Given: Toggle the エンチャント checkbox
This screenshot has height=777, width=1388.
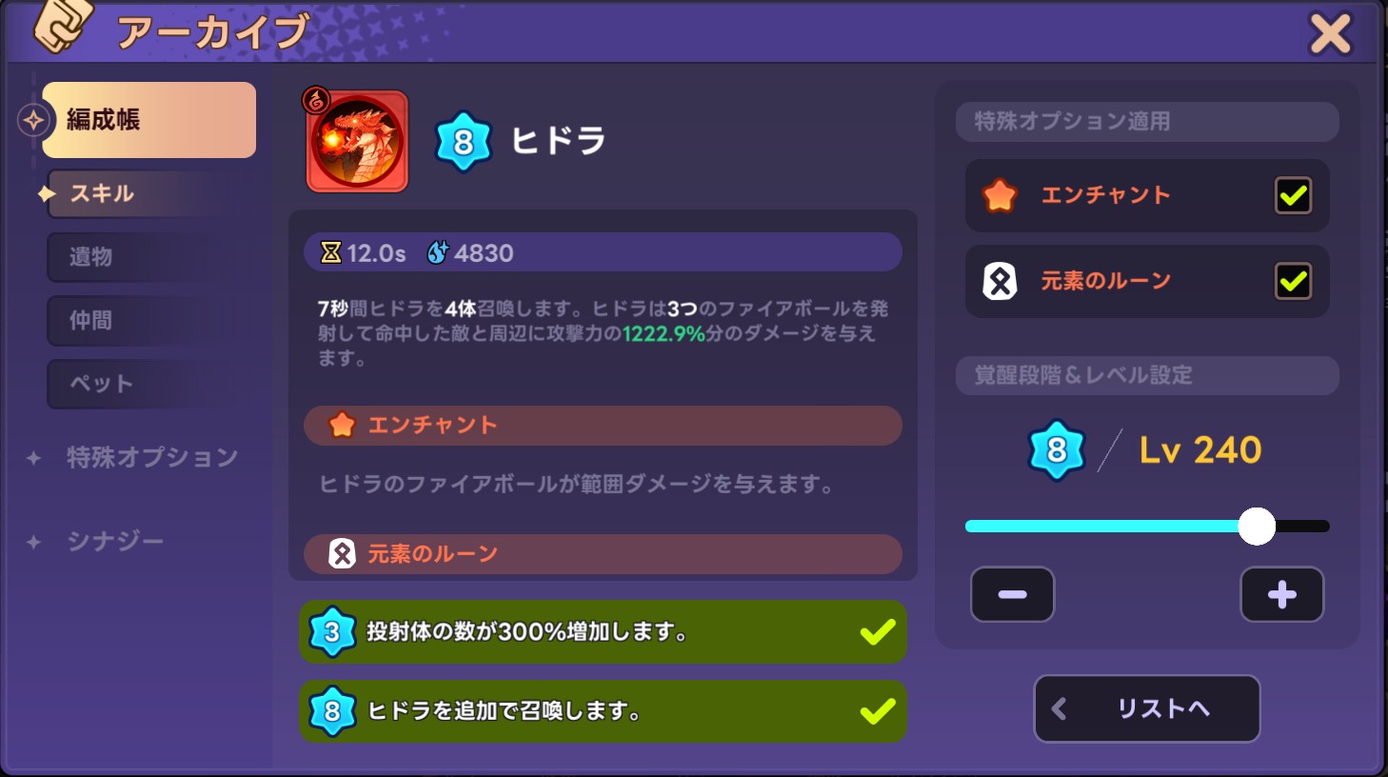Looking at the screenshot, I should point(1293,195).
